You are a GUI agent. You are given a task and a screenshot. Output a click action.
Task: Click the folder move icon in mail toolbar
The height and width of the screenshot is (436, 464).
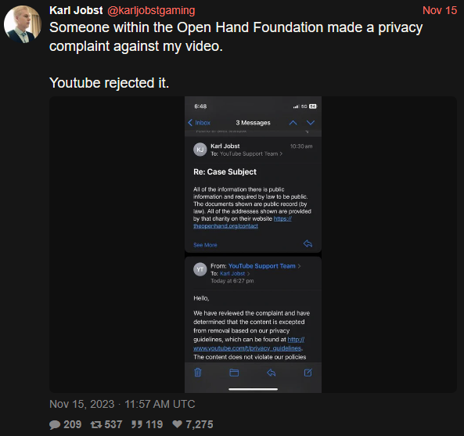point(234,373)
